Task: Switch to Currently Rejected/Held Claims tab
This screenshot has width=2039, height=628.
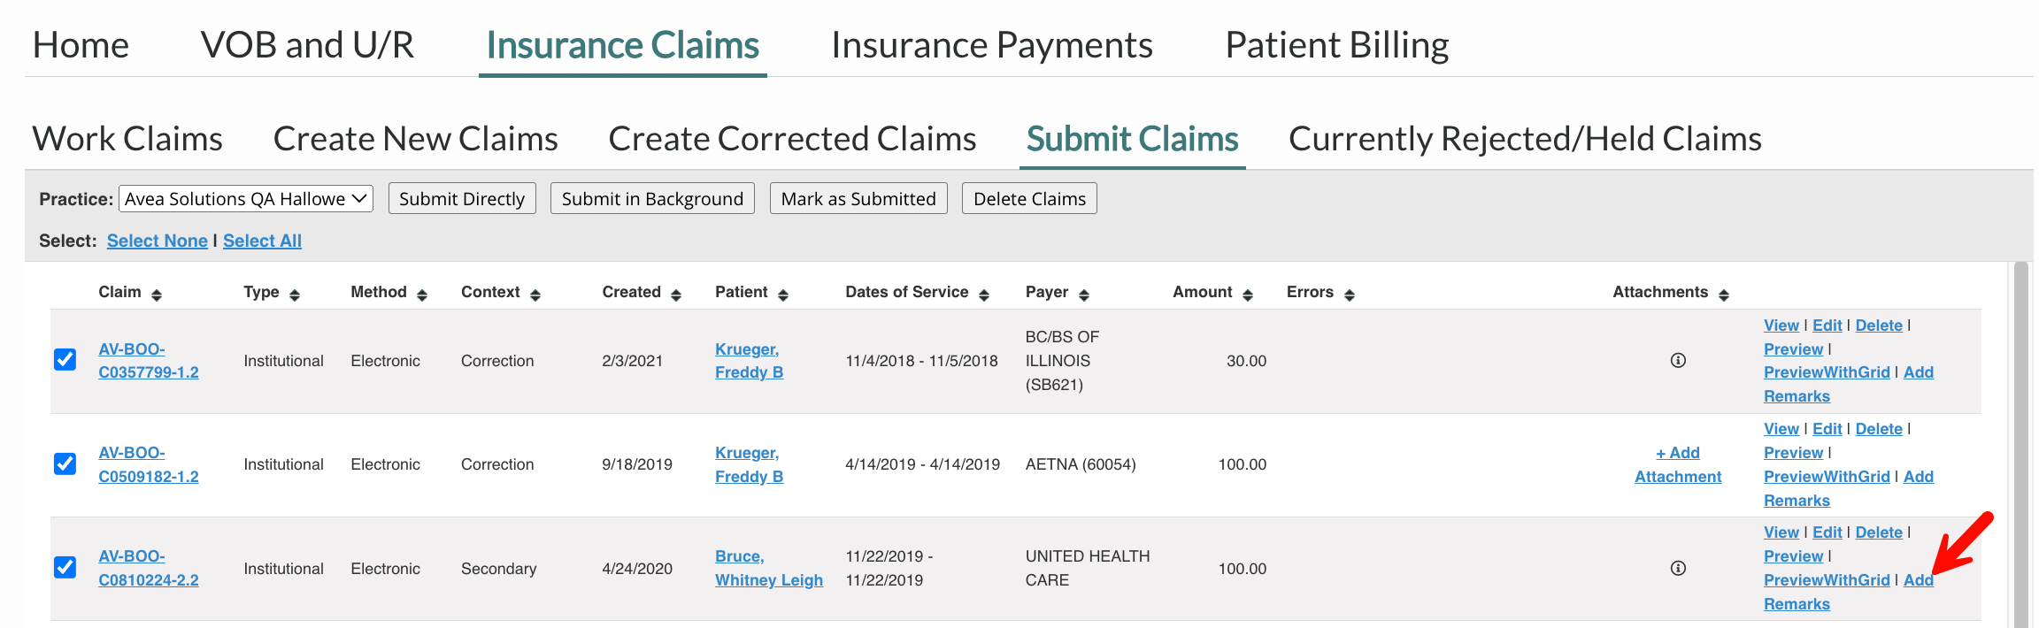Action: point(1524,139)
